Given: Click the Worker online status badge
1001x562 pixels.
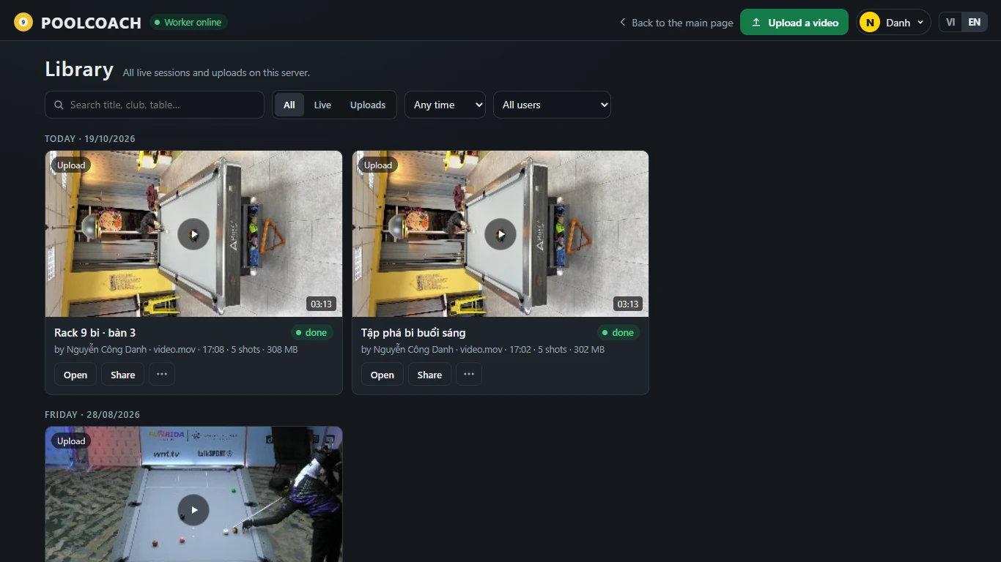Looking at the screenshot, I should pos(188,22).
